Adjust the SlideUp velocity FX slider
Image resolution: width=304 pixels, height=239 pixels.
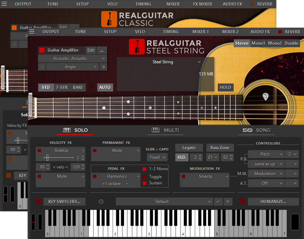(47, 157)
